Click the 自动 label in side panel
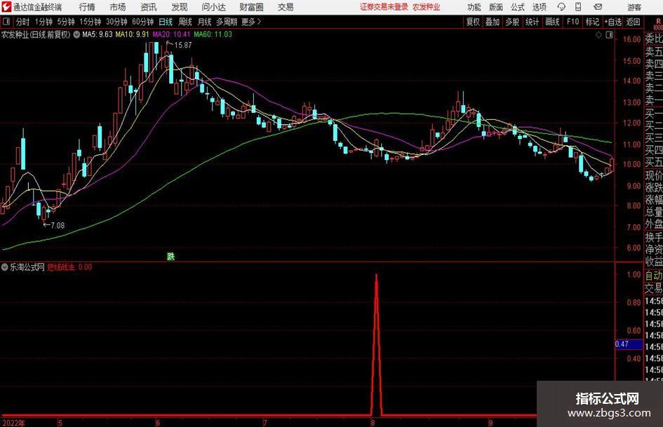The width and height of the screenshot is (663, 427). (654, 276)
